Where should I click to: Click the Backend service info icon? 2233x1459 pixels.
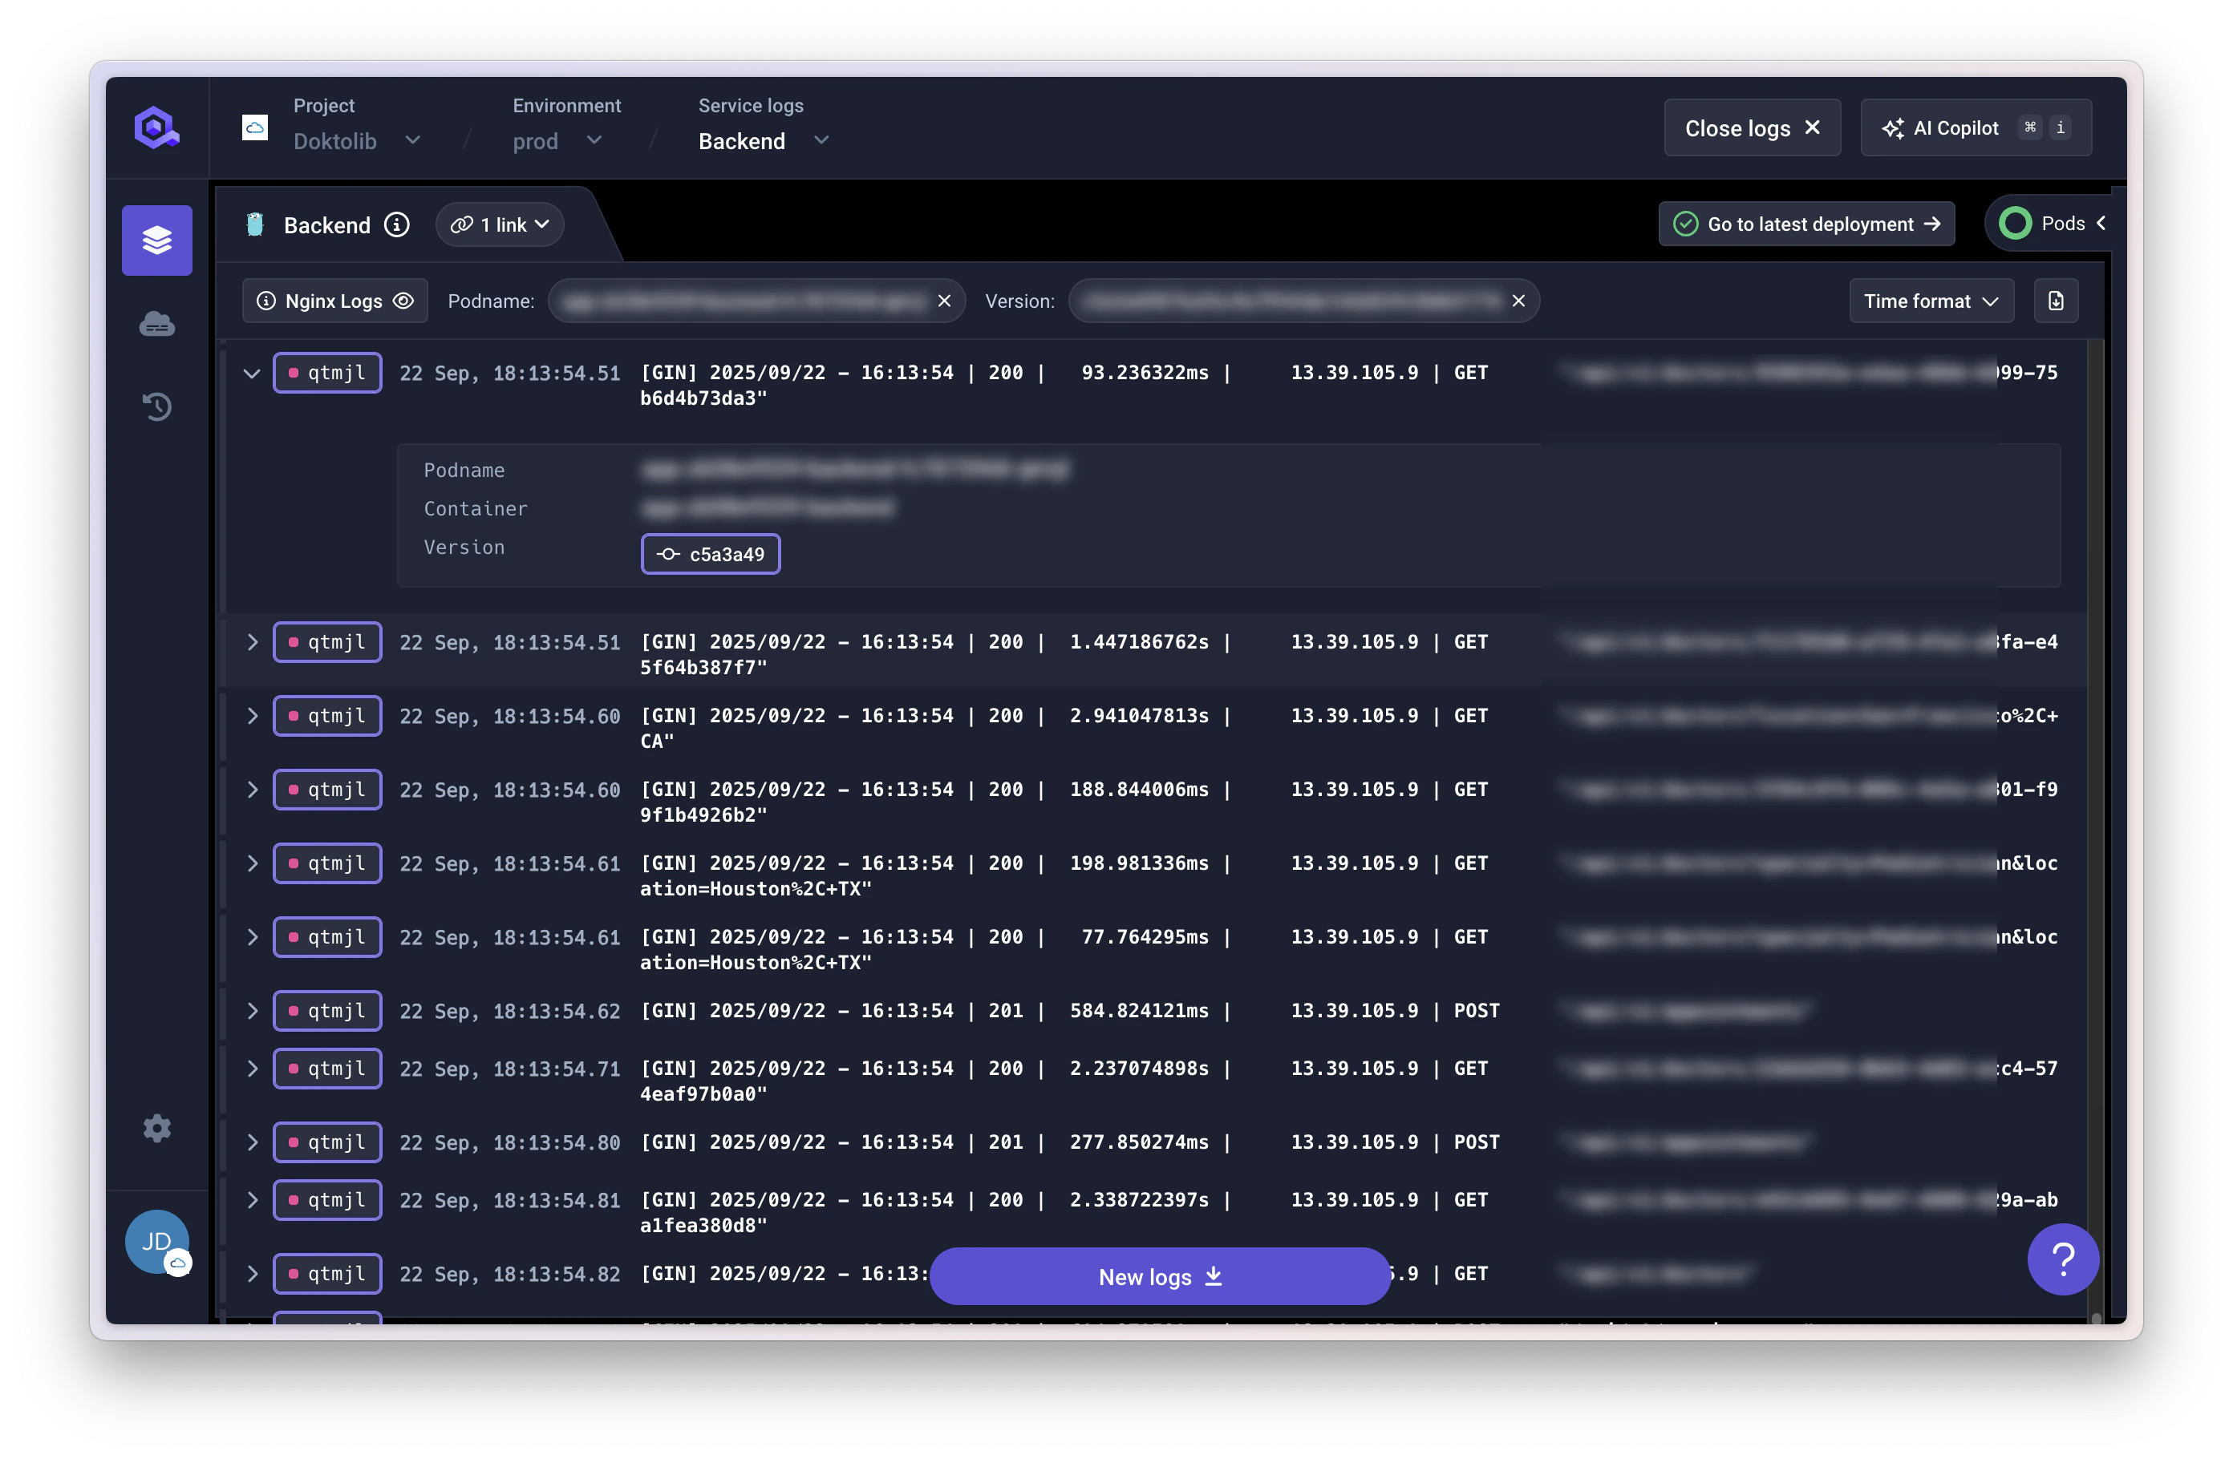397,224
